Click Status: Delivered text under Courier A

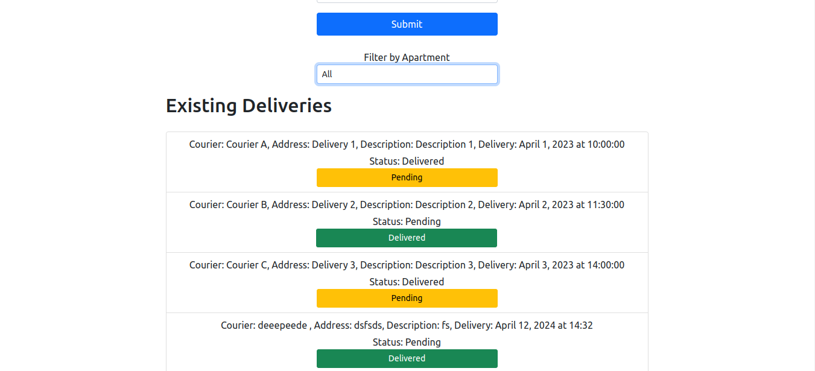(x=407, y=161)
